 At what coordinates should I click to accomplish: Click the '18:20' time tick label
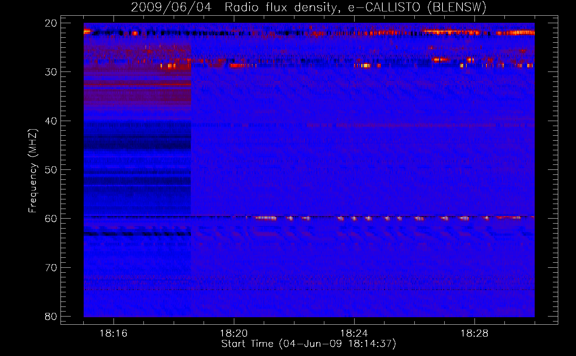click(234, 334)
